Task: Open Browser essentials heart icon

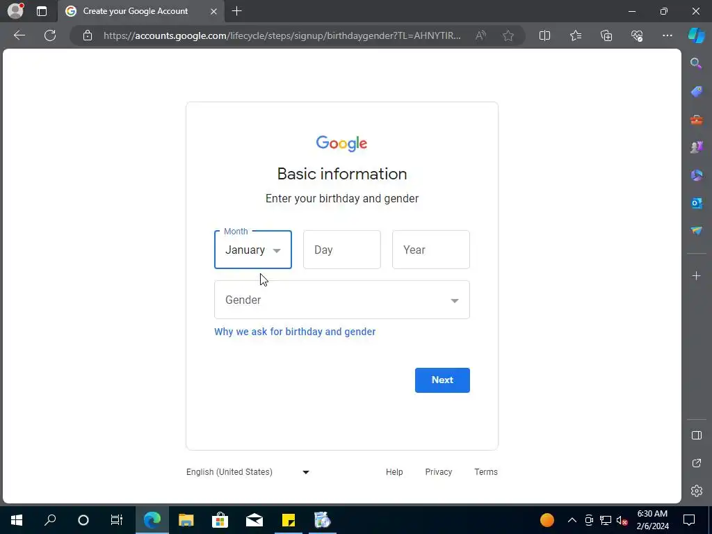Action: [x=637, y=35]
